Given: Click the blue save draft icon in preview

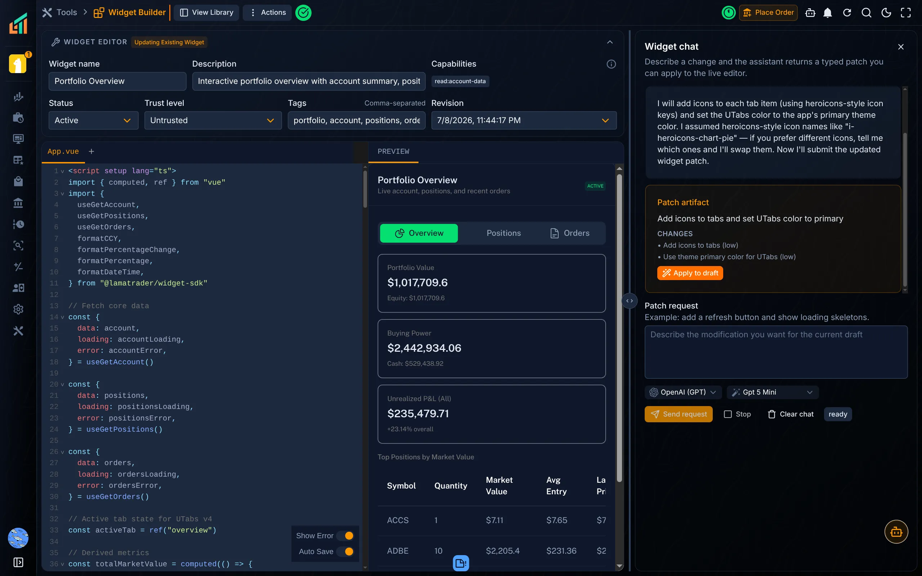Looking at the screenshot, I should (x=461, y=563).
